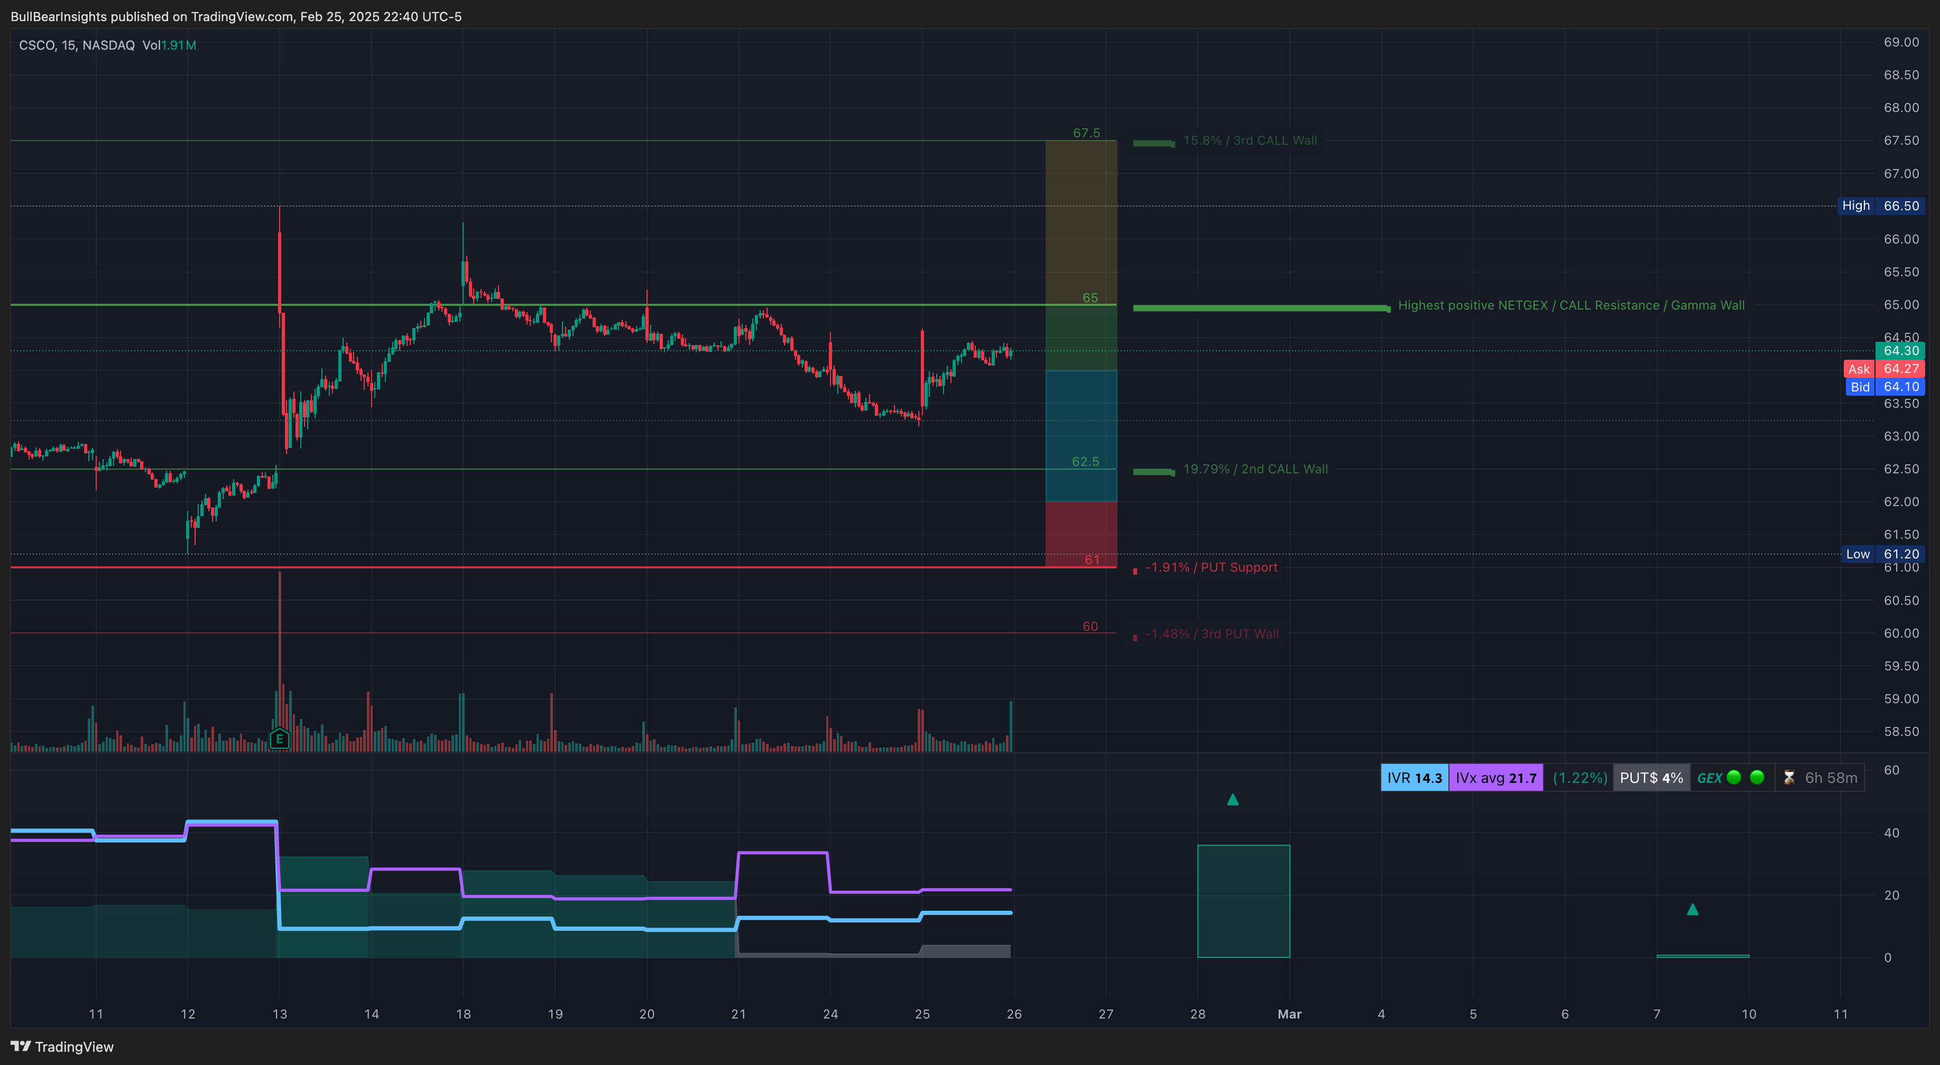The image size is (1940, 1065).
Task: Click the 3rd CALL Wall short green bar
Action: [x=1154, y=143]
